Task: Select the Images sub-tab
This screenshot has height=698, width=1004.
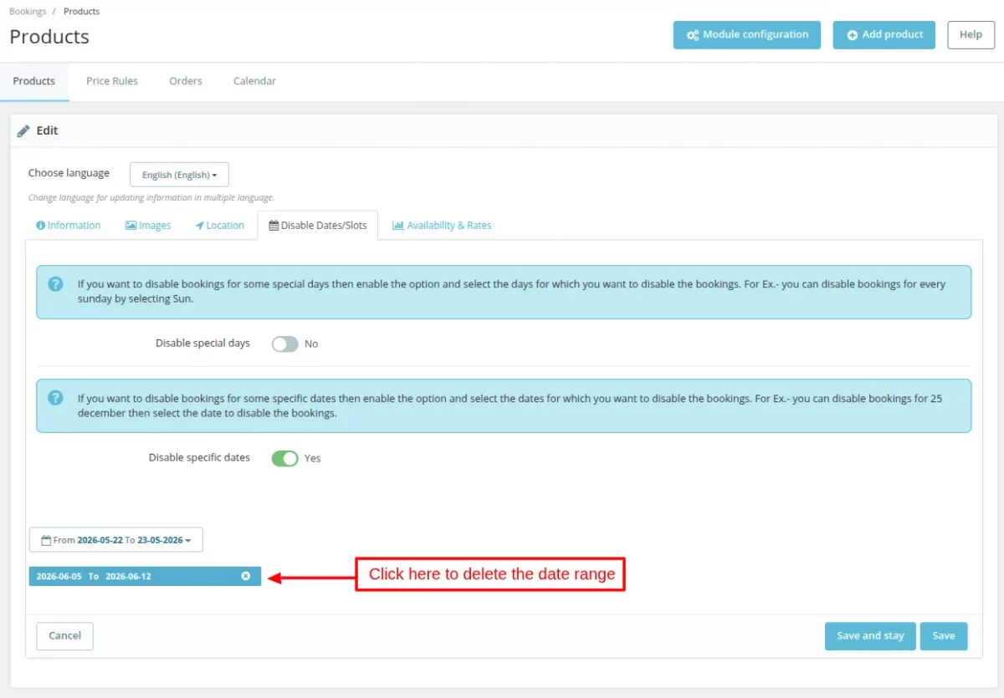Action: 148,226
